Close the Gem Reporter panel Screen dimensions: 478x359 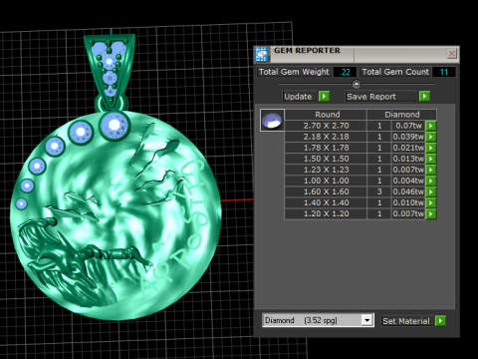(x=452, y=54)
